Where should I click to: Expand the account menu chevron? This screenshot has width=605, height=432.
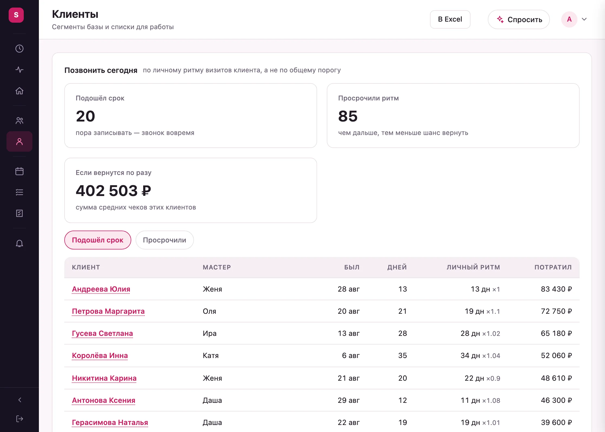pyautogui.click(x=584, y=19)
